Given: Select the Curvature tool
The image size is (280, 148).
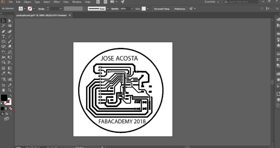Looking at the screenshot, I should [10, 31].
